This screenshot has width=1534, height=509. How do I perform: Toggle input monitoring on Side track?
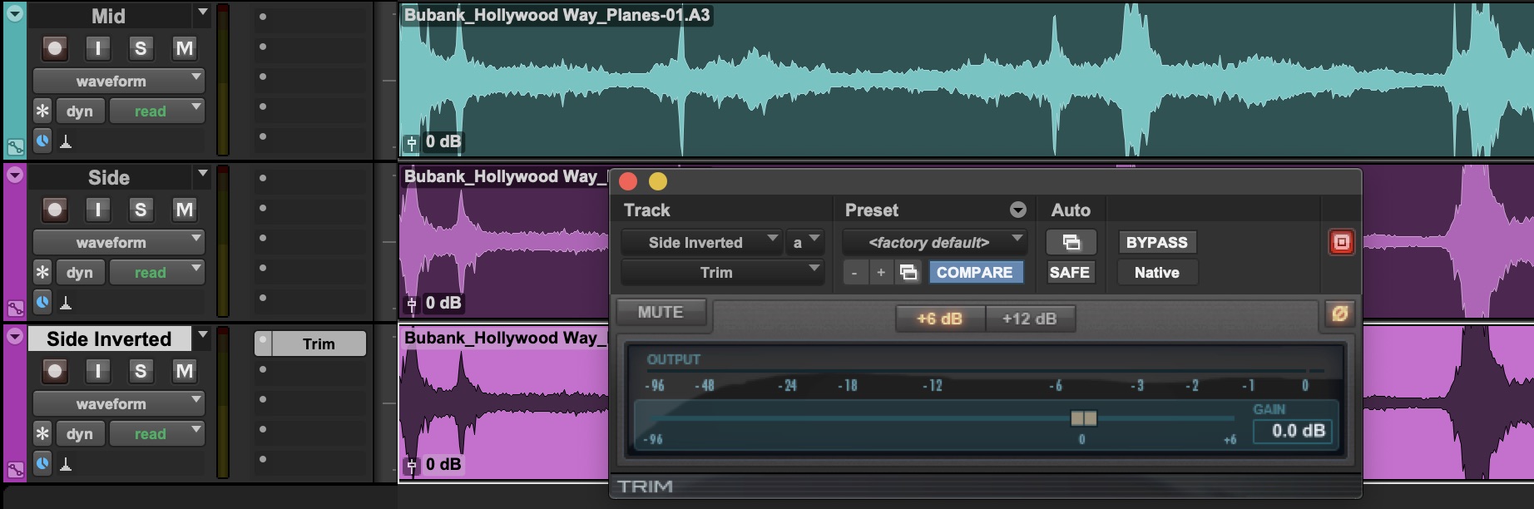pos(98,210)
